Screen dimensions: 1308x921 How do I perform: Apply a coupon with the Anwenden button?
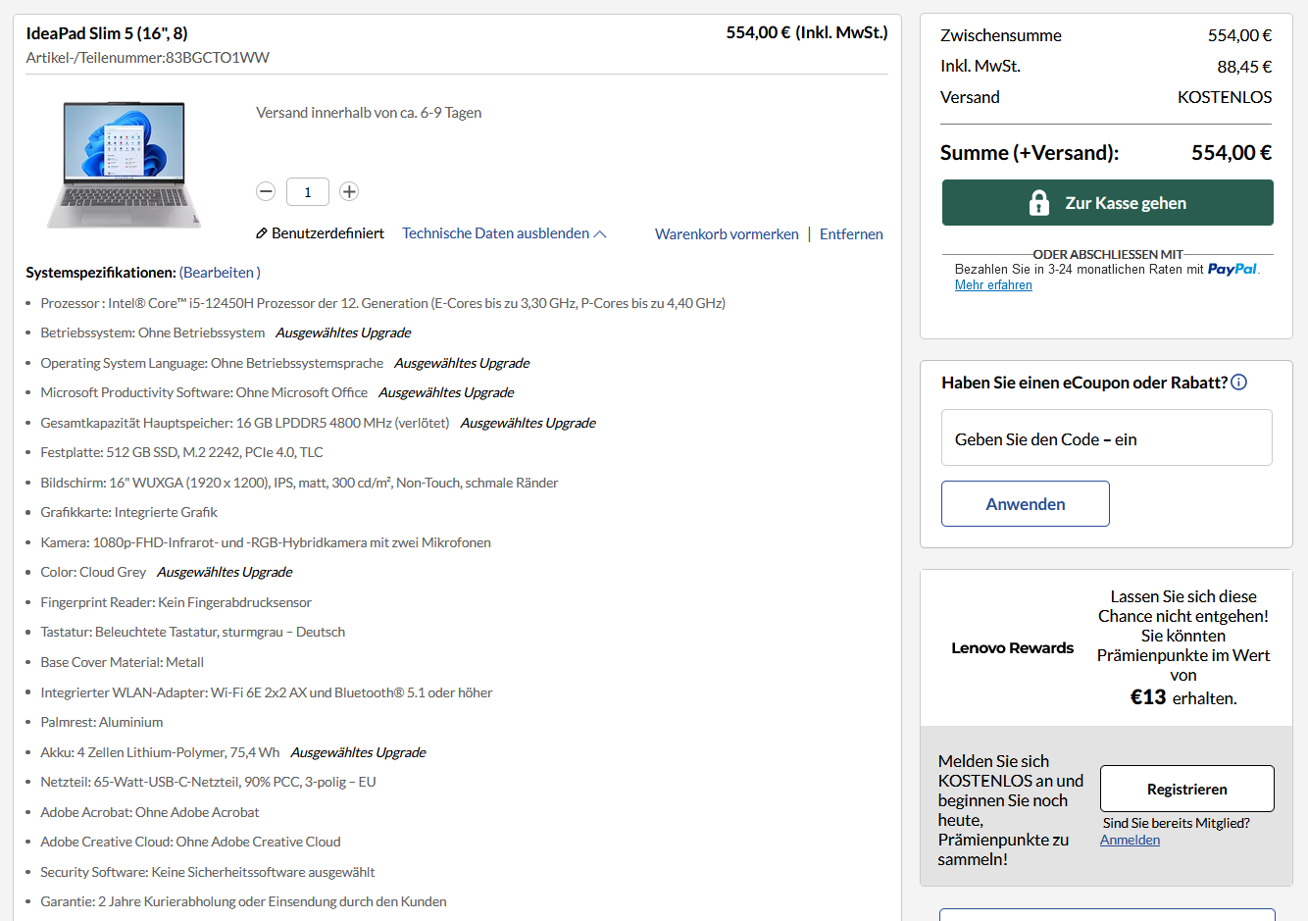click(x=1025, y=503)
